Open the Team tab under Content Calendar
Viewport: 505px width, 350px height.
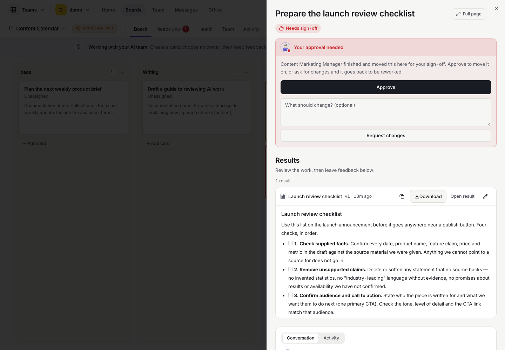(x=228, y=29)
